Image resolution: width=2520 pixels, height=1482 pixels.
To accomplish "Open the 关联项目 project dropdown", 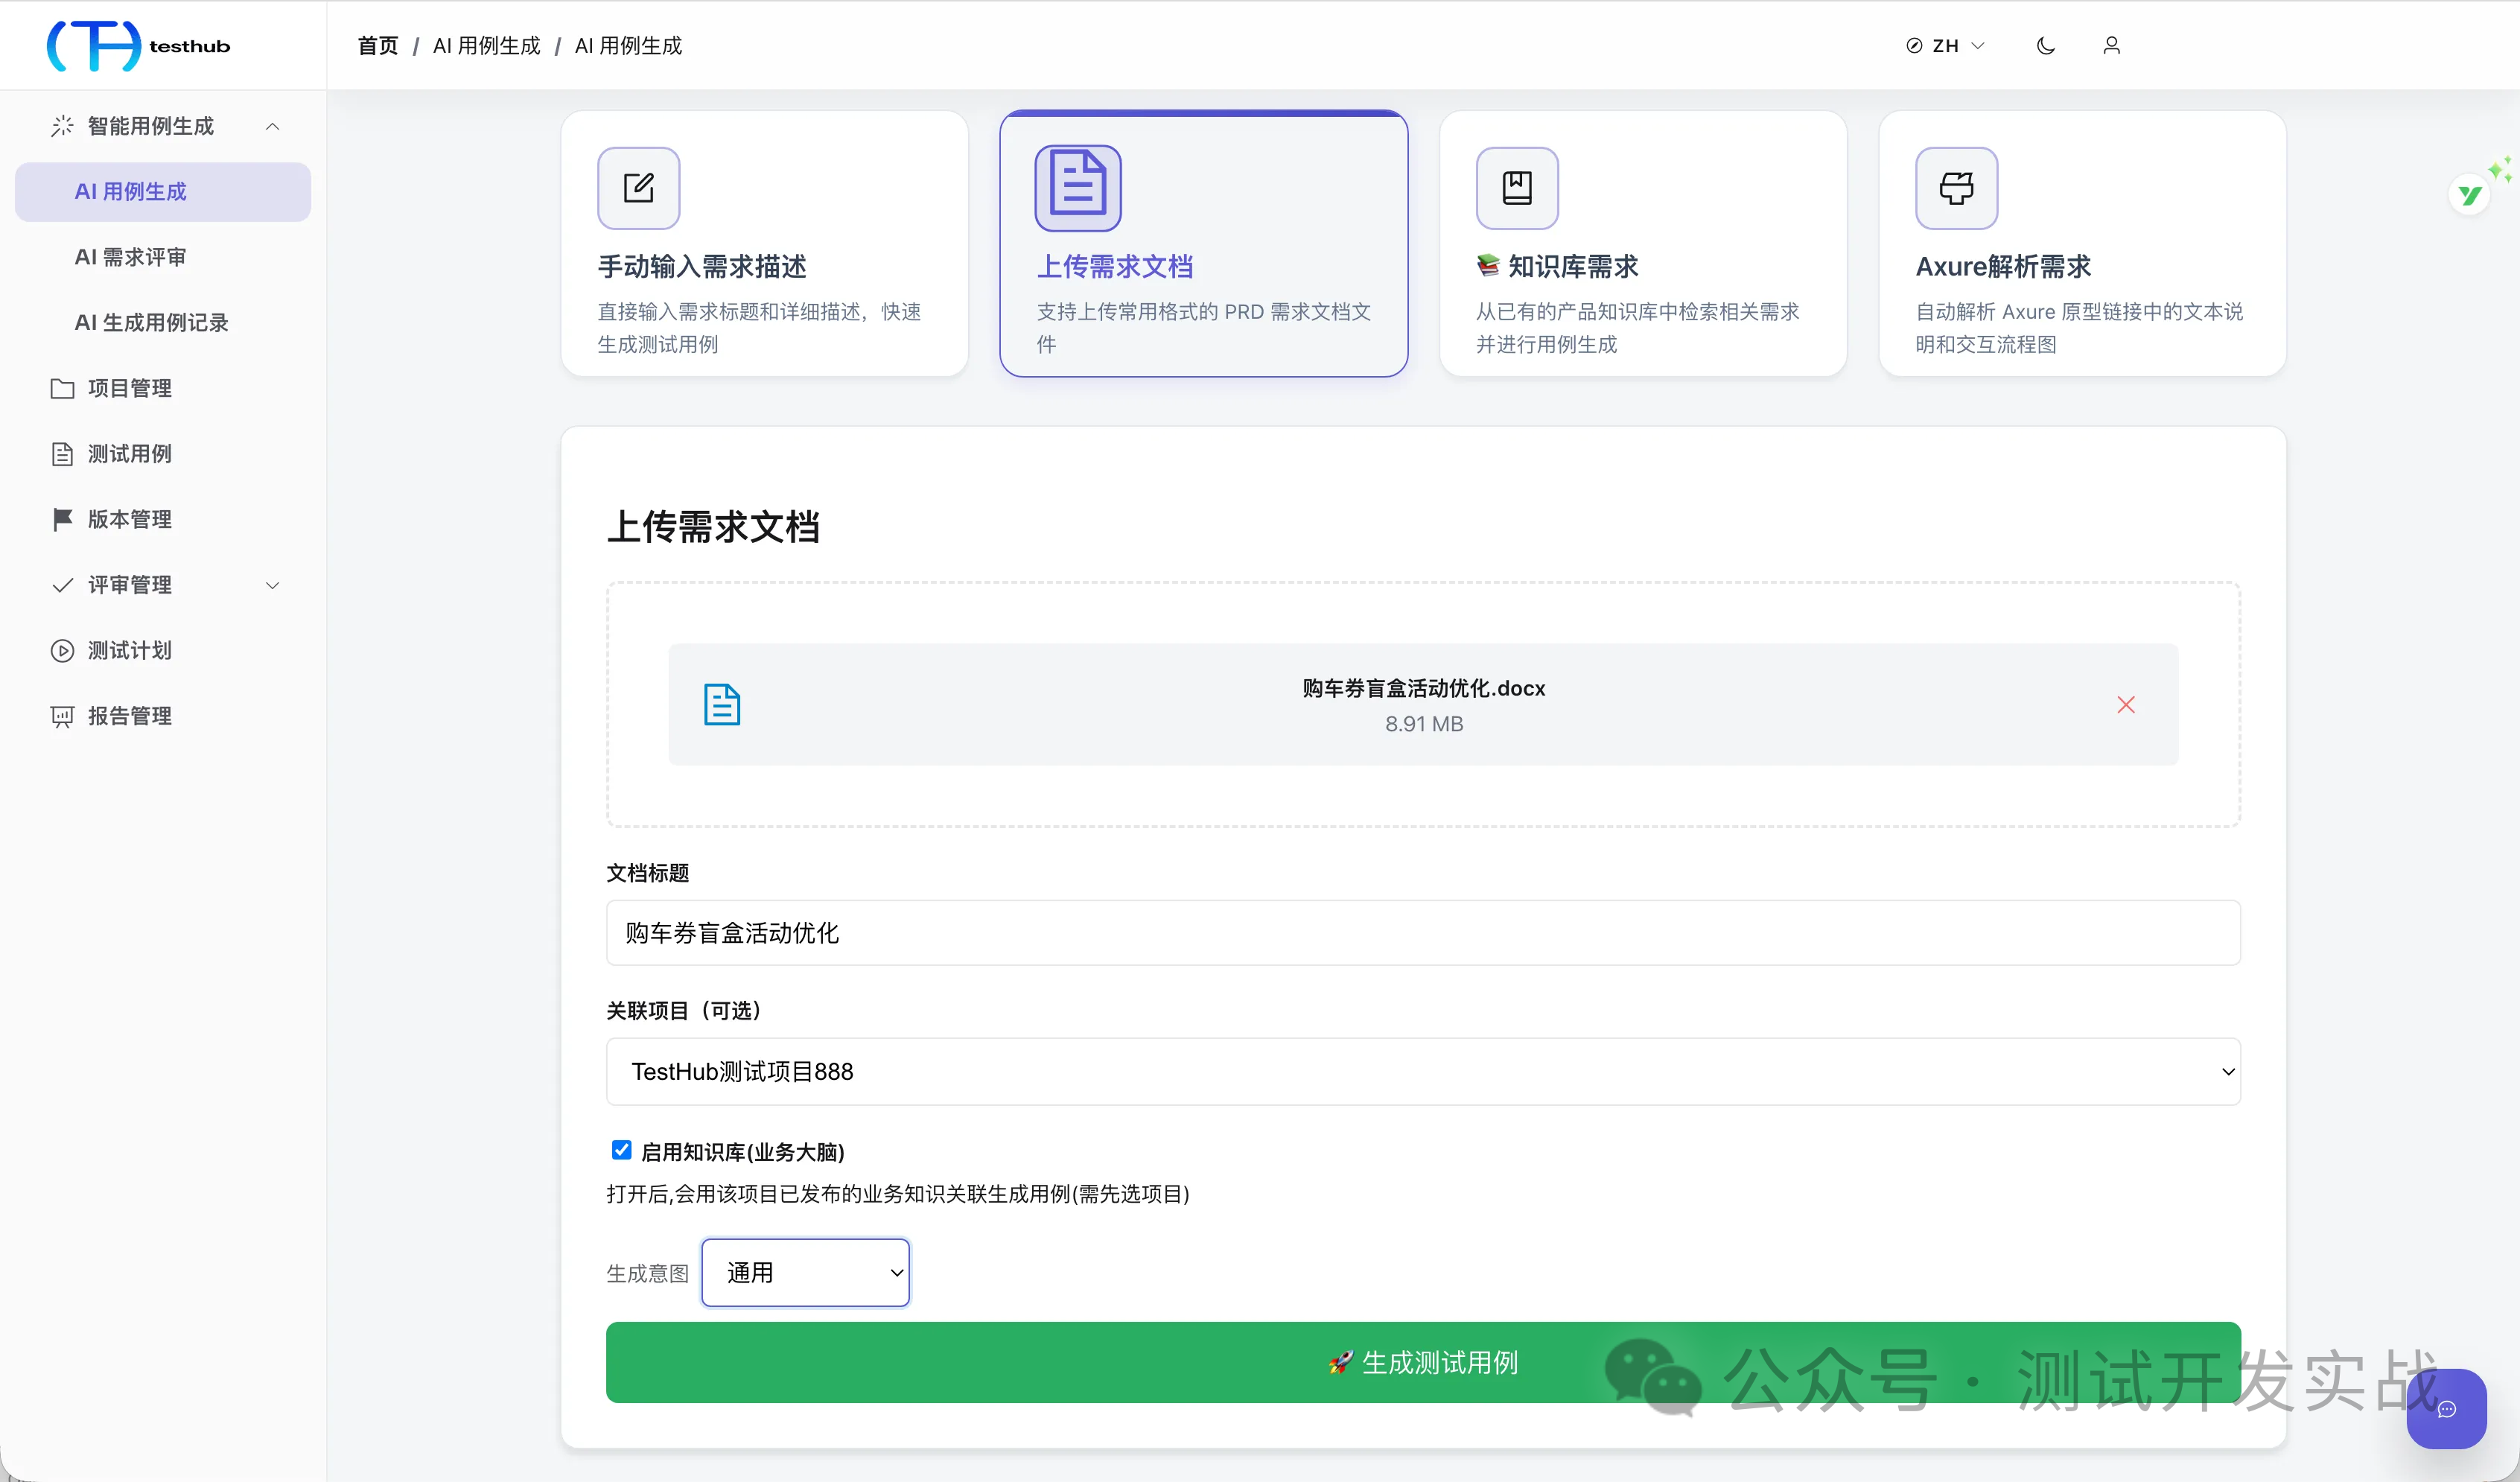I will [x=1423, y=1071].
